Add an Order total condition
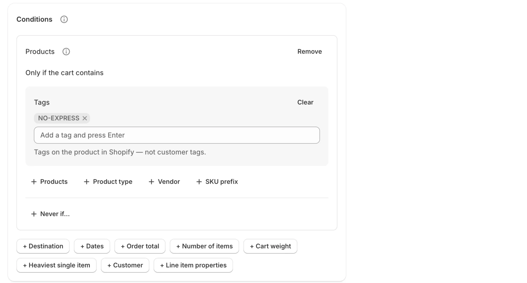527x283 pixels. click(x=140, y=246)
